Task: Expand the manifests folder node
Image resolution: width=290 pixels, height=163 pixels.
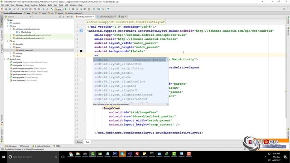Action: click(x=8, y=23)
